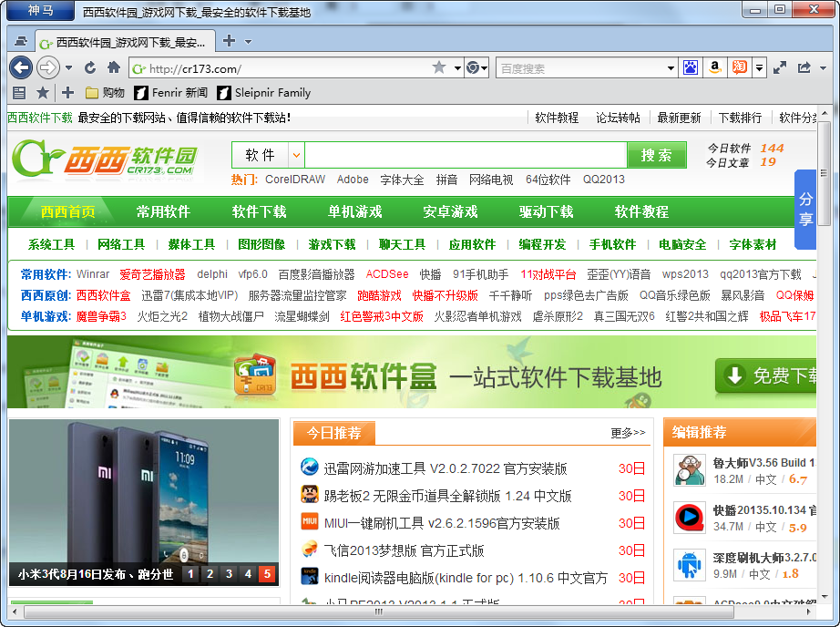Select slide 5 of the carousel
This screenshot has width=840, height=627.
pos(267,574)
